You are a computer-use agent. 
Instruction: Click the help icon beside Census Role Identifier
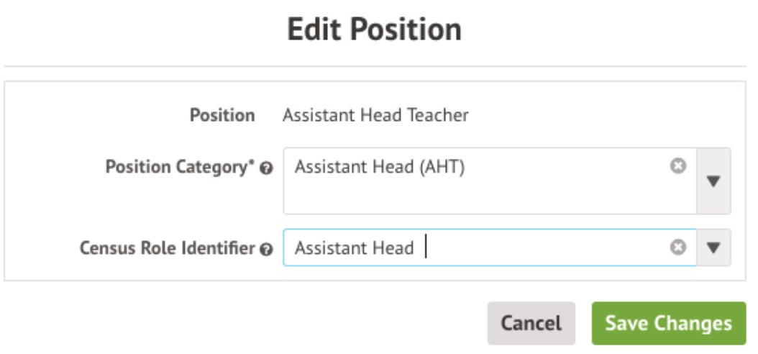click(x=266, y=250)
